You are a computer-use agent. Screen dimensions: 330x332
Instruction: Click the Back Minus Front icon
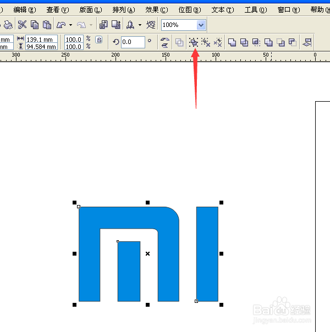[293, 42]
